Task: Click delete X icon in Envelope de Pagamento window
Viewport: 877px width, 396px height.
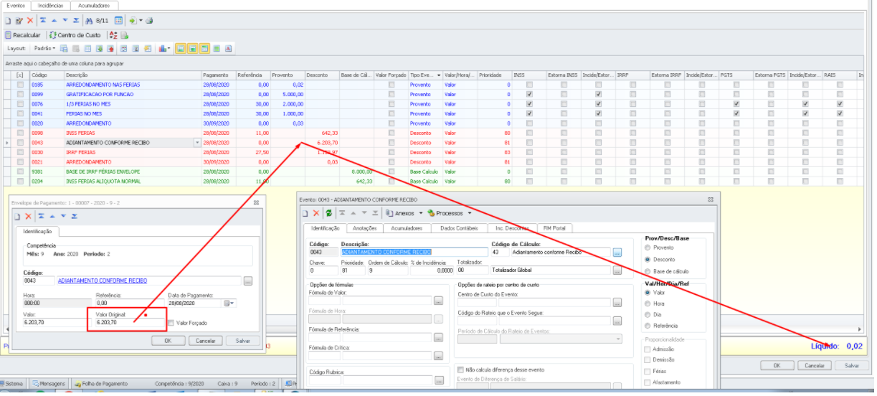Action: tap(29, 216)
